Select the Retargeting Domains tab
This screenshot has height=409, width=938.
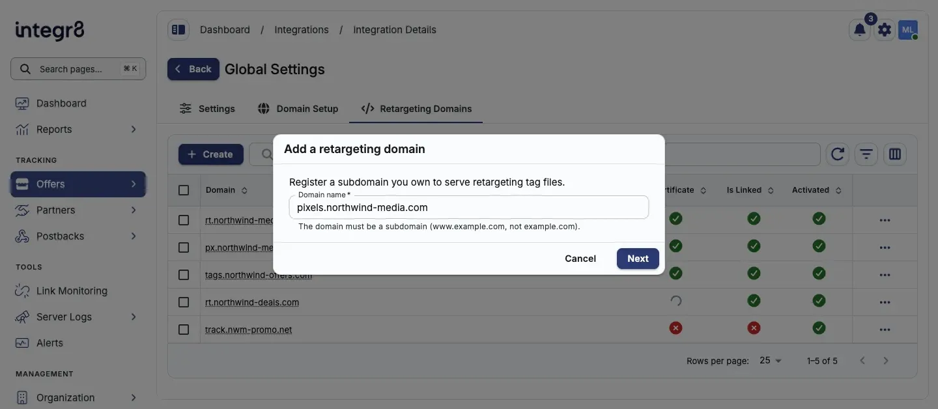tap(416, 109)
